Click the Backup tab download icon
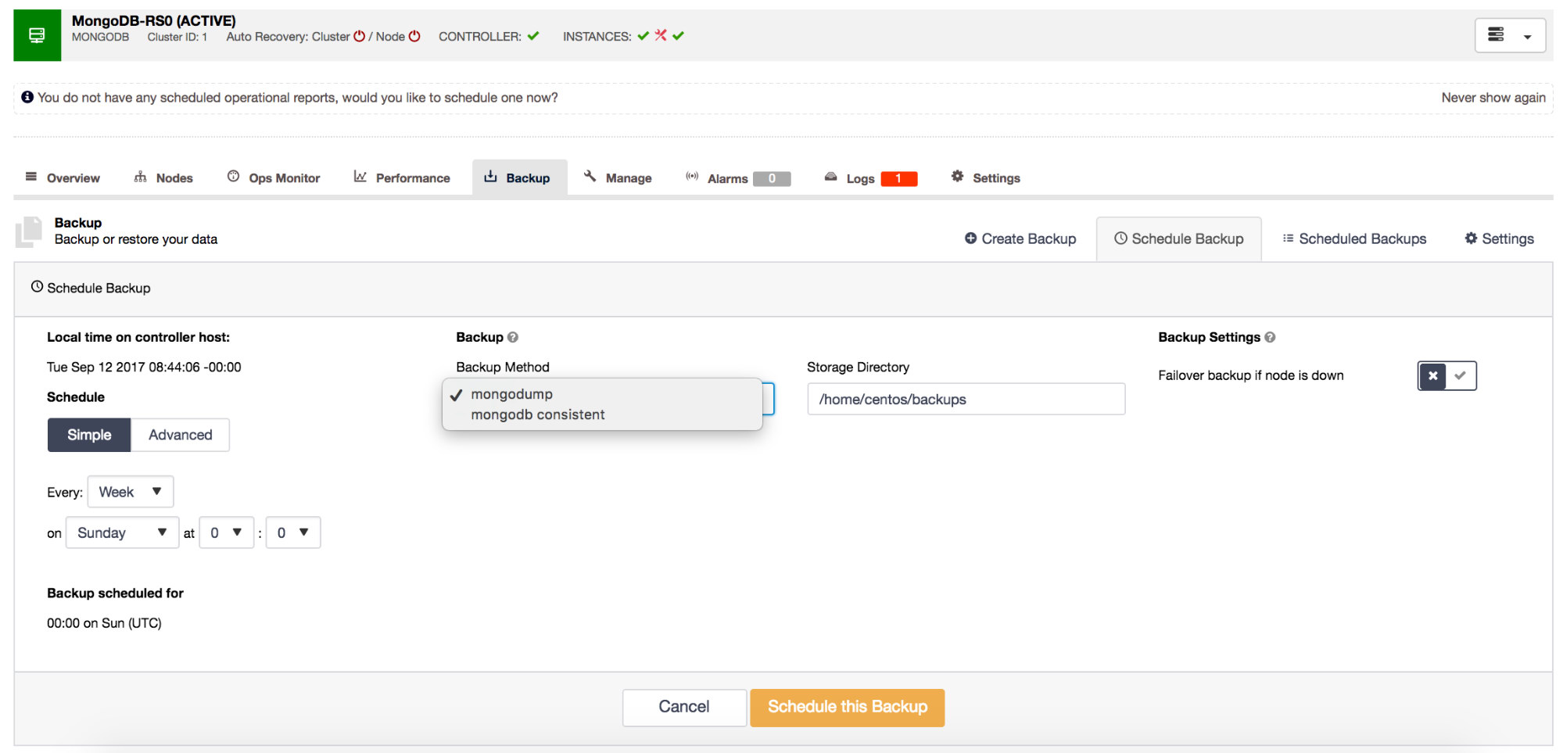The image size is (1563, 753). coord(490,176)
